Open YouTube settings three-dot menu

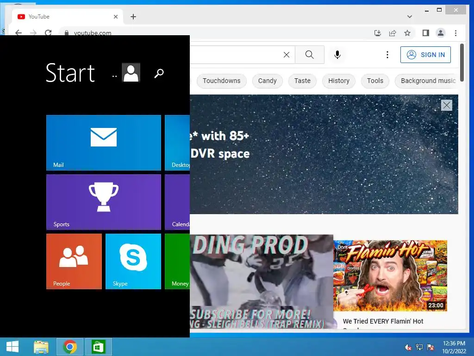(x=387, y=55)
